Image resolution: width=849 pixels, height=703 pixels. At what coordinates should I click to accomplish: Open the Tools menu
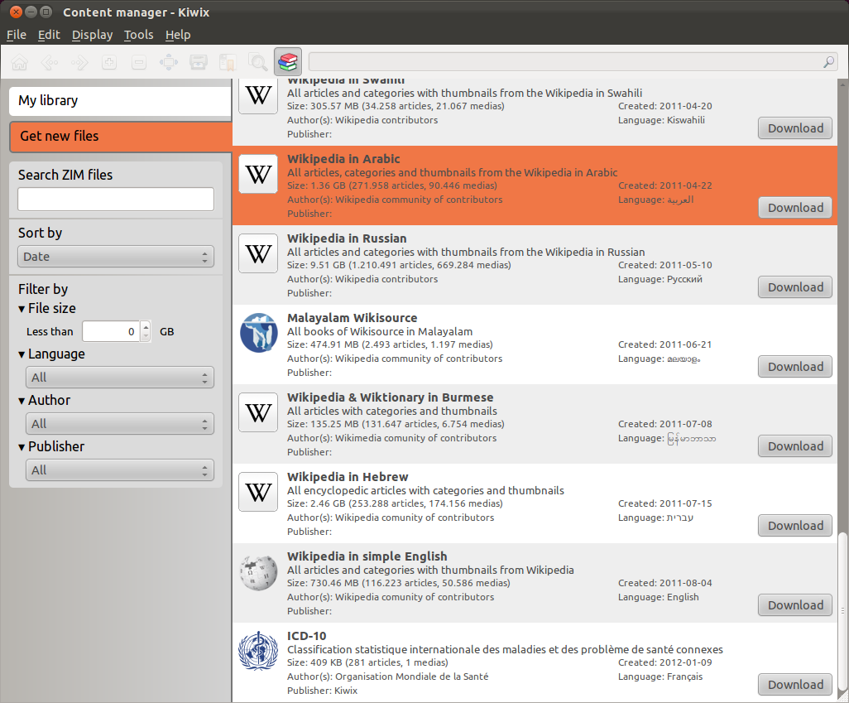tap(138, 35)
